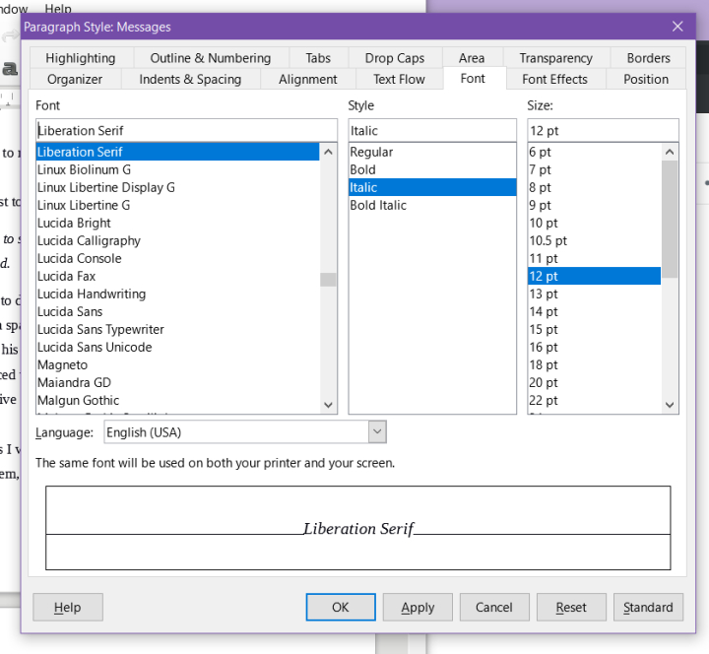The height and width of the screenshot is (654, 709).
Task: Click the Font name input field
Action: coord(186,131)
